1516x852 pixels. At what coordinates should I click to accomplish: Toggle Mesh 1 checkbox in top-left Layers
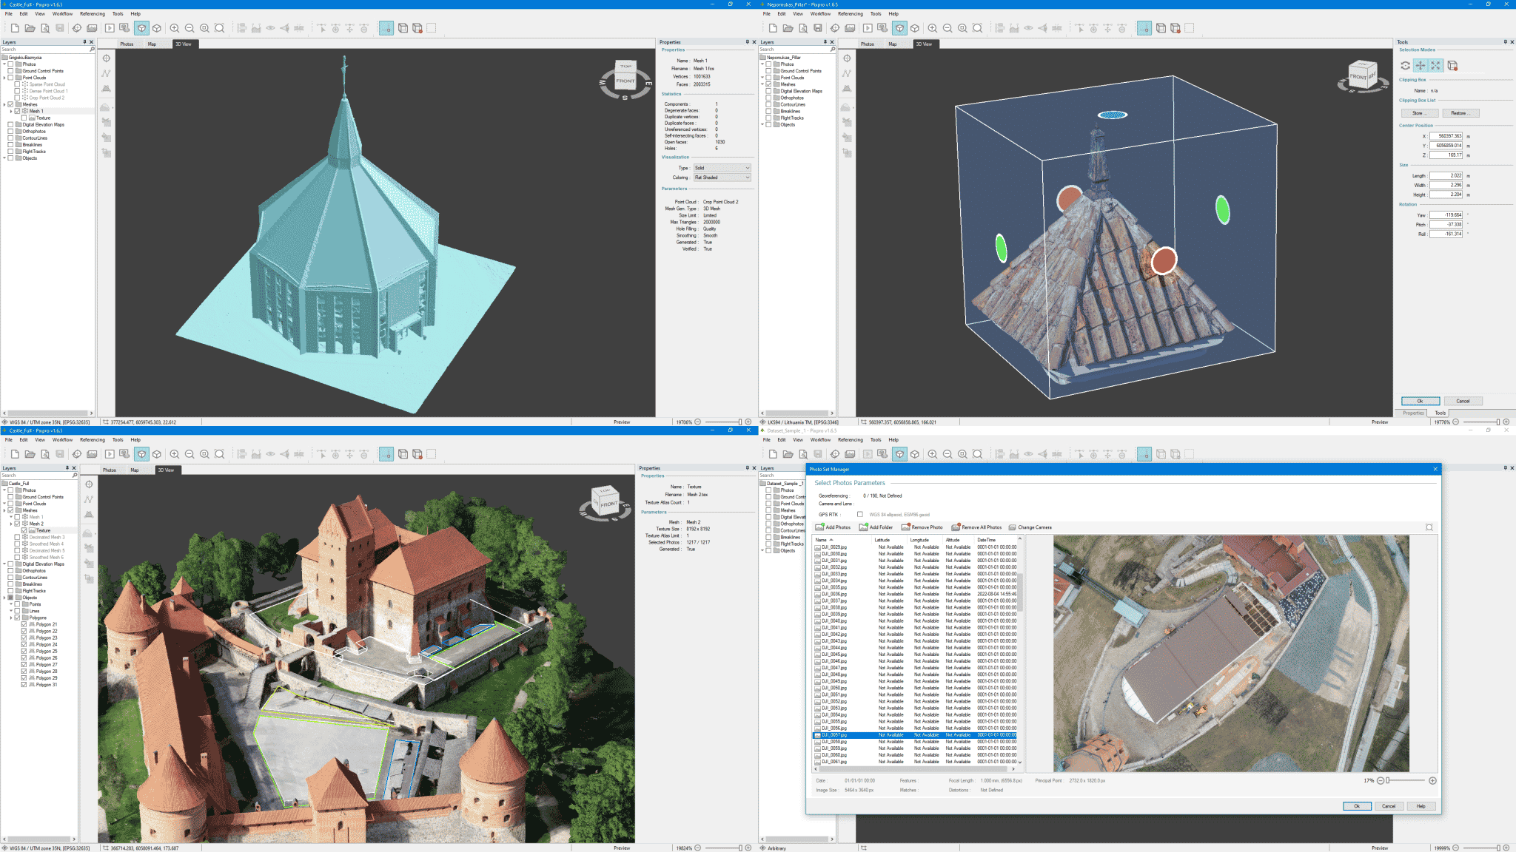[17, 111]
